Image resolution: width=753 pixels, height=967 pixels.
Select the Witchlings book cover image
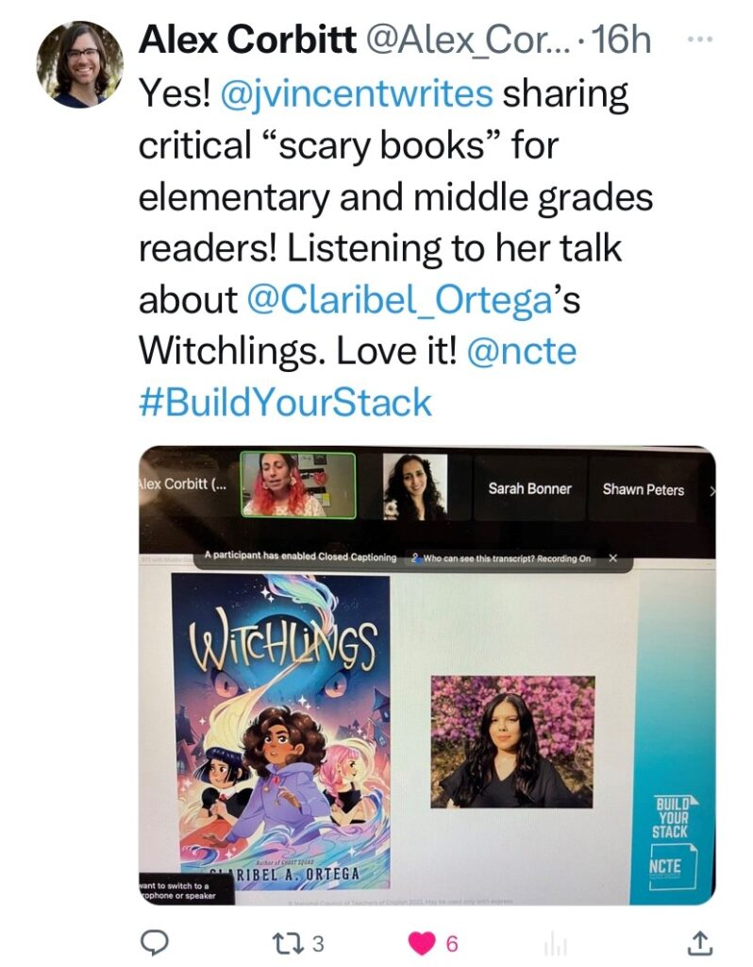pos(280,732)
